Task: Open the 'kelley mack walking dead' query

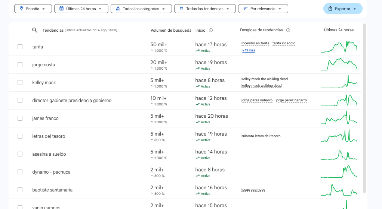Action: pyautogui.click(x=261, y=86)
